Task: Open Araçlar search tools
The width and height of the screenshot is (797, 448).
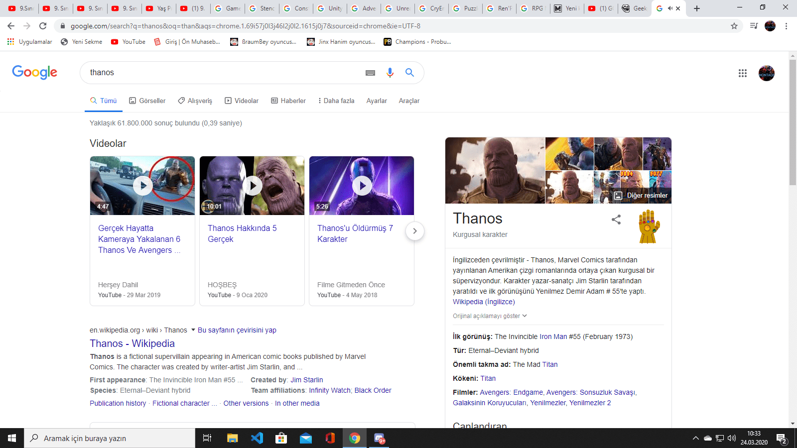Action: tap(409, 101)
